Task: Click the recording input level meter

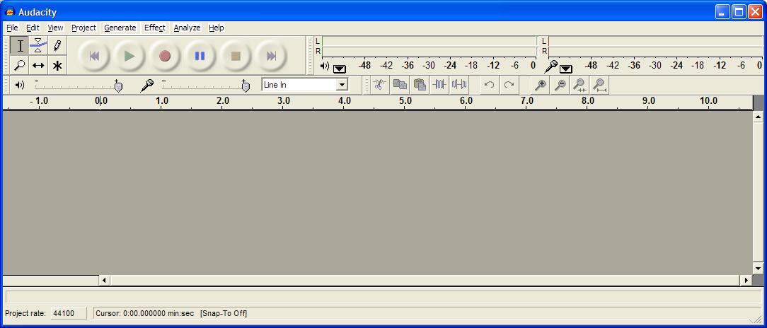Action: pyautogui.click(x=655, y=46)
